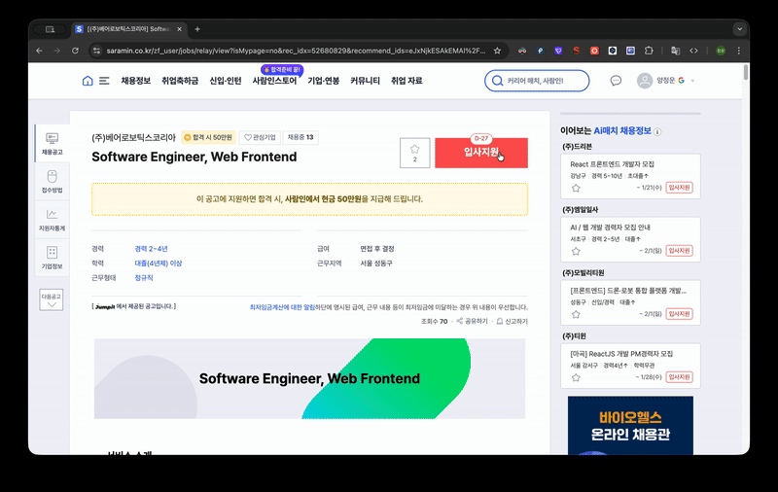Click the 정규직 link
The image size is (778, 492).
[x=143, y=278]
